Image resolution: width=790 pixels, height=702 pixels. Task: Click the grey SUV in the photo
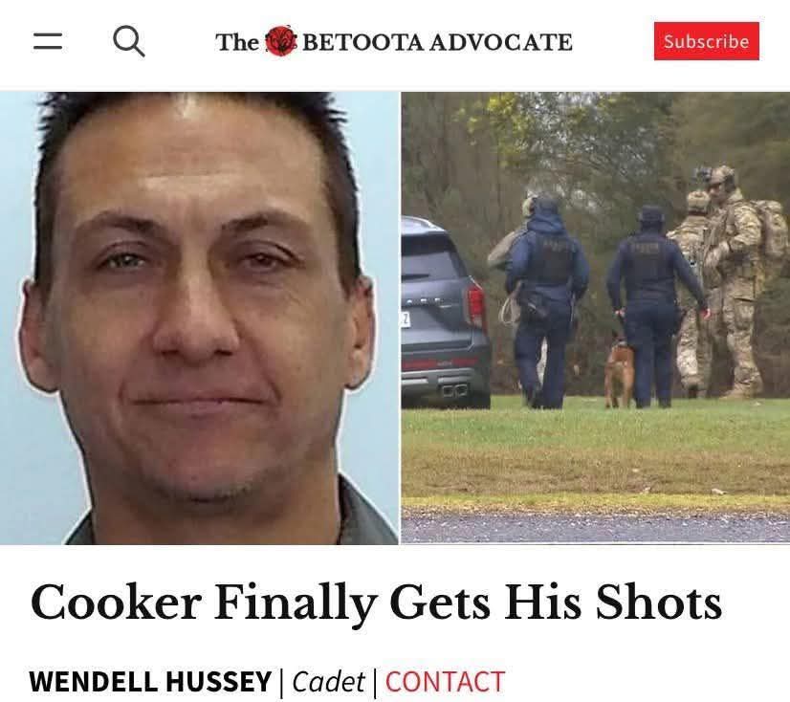click(x=445, y=313)
